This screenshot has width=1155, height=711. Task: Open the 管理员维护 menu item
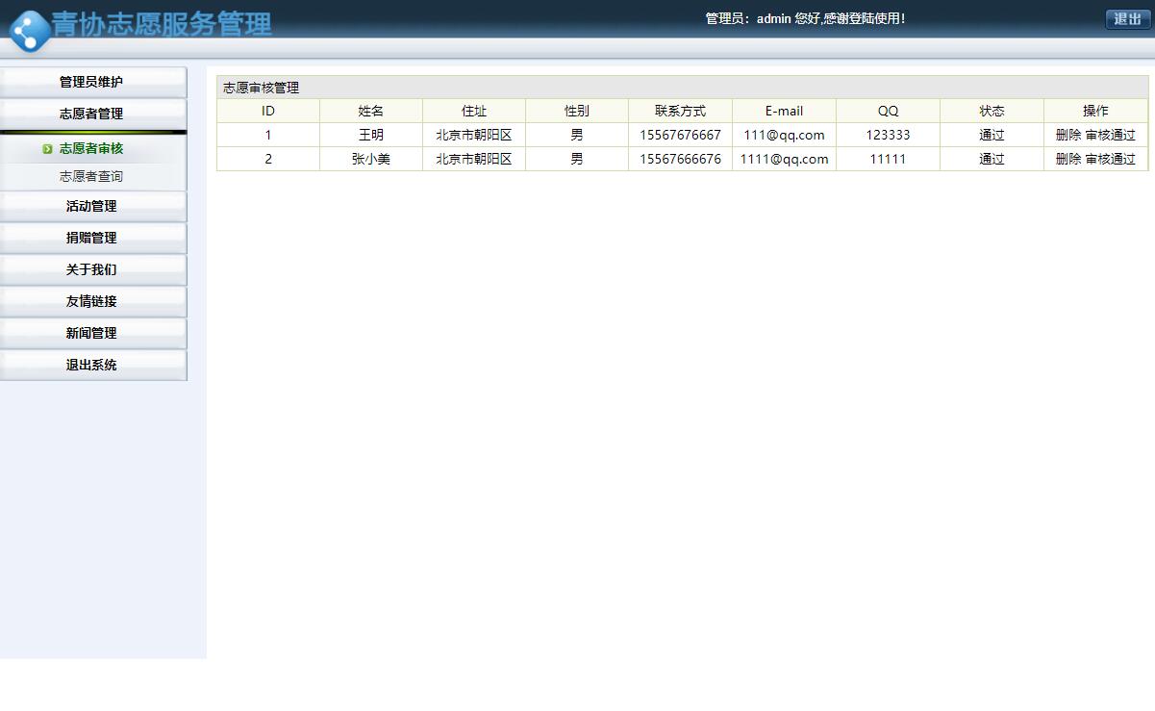[x=91, y=81]
